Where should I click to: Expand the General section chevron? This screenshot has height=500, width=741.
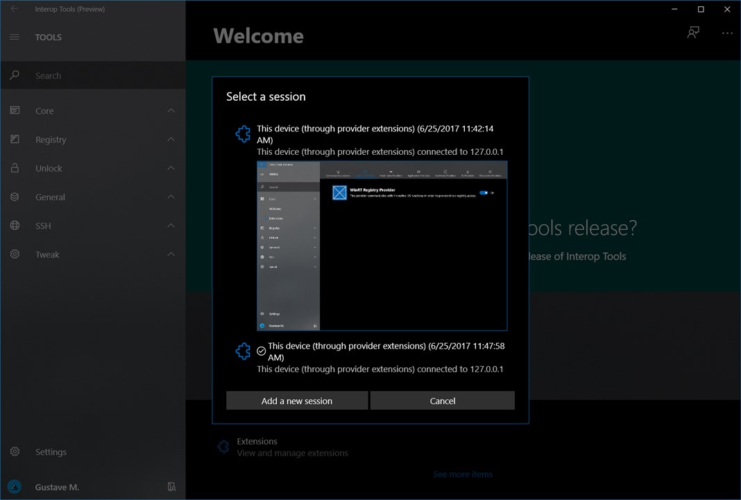click(x=171, y=197)
